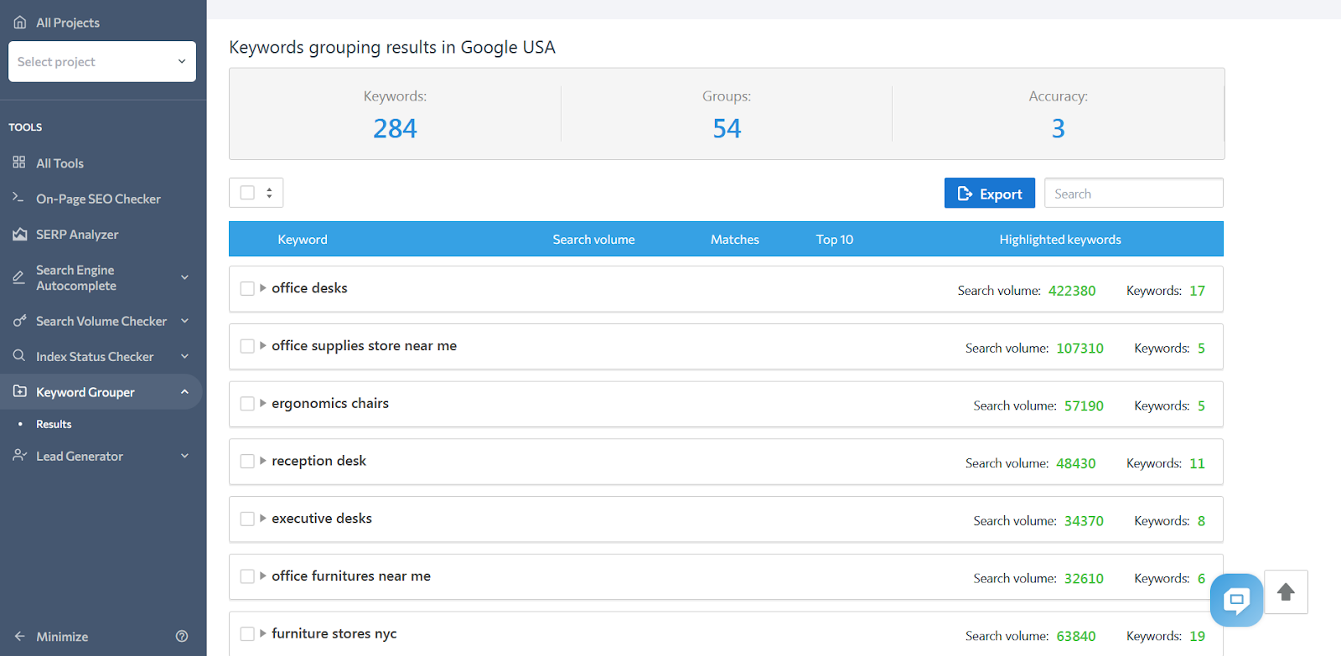Click the Search input field
Screen dimensions: 1341x656
[1133, 194]
